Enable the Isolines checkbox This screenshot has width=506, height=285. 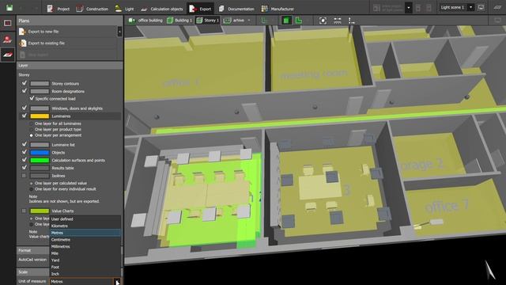pos(24,176)
